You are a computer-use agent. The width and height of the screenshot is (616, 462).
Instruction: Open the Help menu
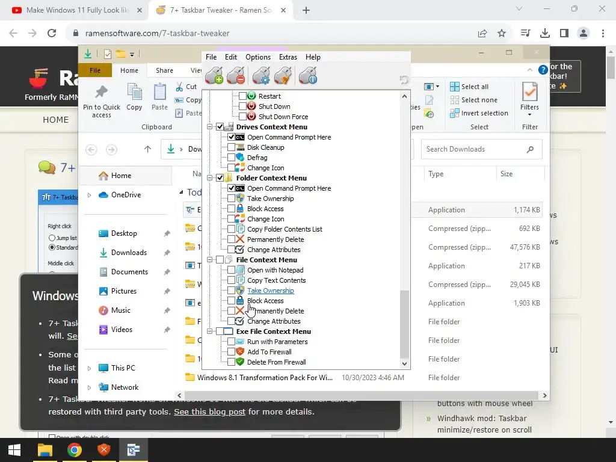313,57
